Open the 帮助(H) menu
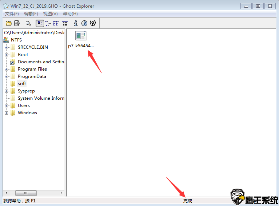The image size is (279, 206). click(x=70, y=14)
